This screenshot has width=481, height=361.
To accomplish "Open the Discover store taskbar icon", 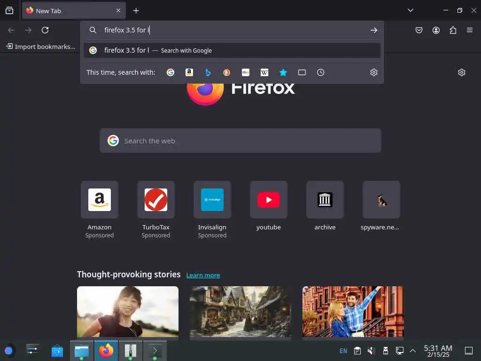I will (x=57, y=351).
